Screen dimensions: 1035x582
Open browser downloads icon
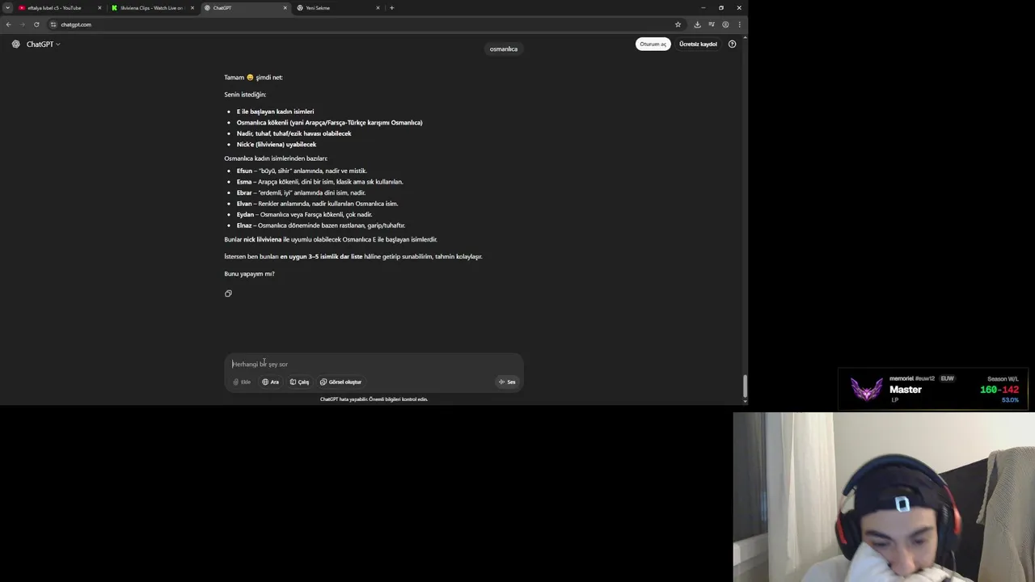pyautogui.click(x=697, y=24)
